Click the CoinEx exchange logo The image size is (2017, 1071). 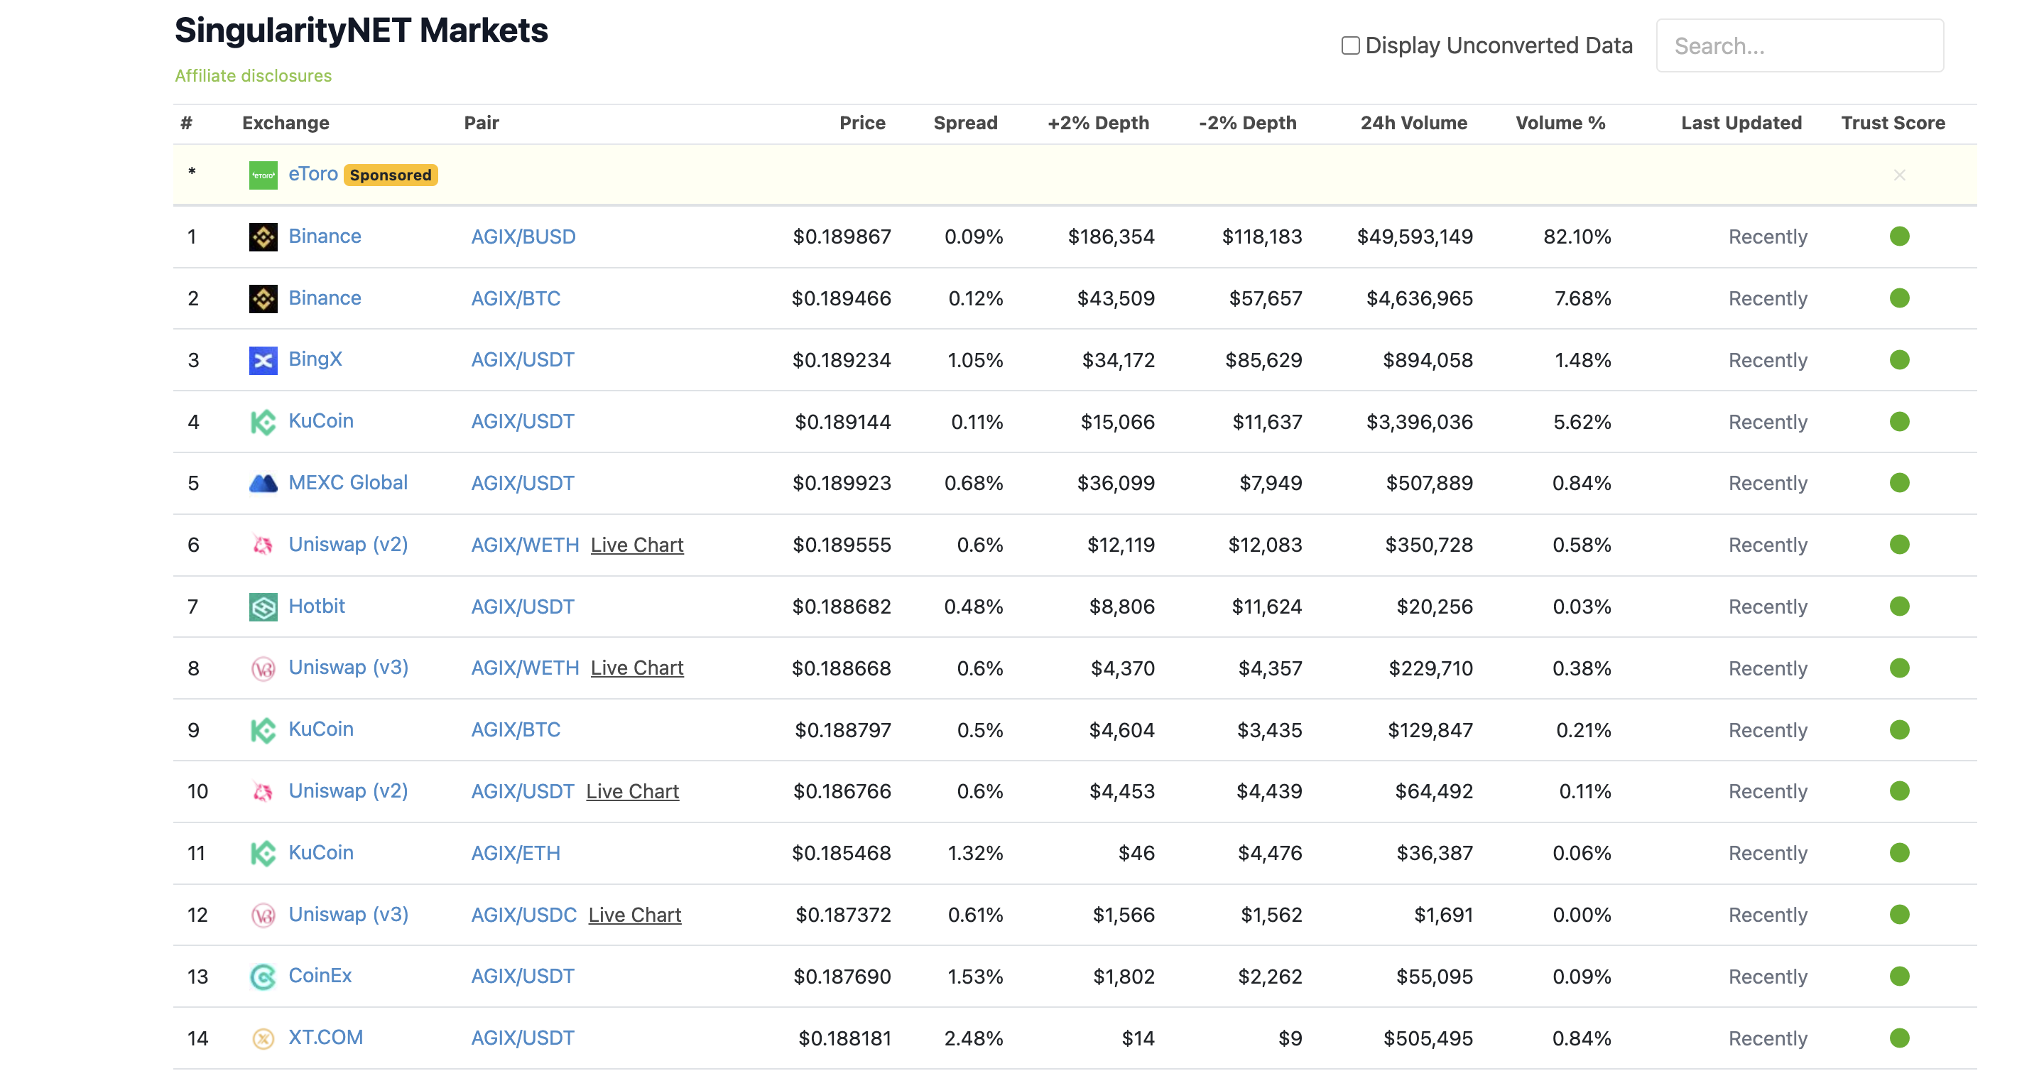pyautogui.click(x=263, y=977)
